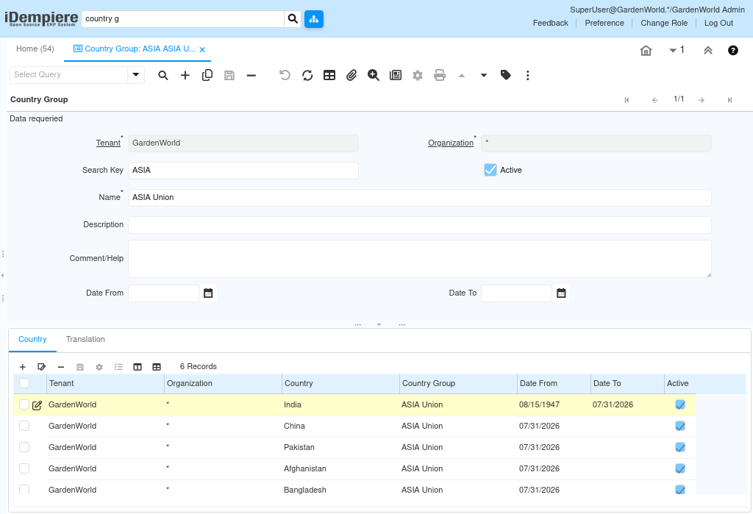Select the Afghanistan row checkbox
Screen dimensions: 753x514
(24, 468)
